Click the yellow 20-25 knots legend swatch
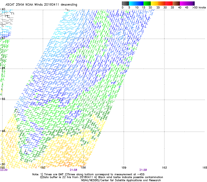Screen dimensions: 207x182 coord(154,3)
